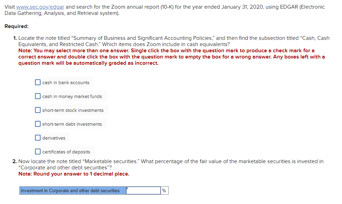
Task: Toggle the "cash in bank accounts" checkbox off
Action: click(37, 82)
